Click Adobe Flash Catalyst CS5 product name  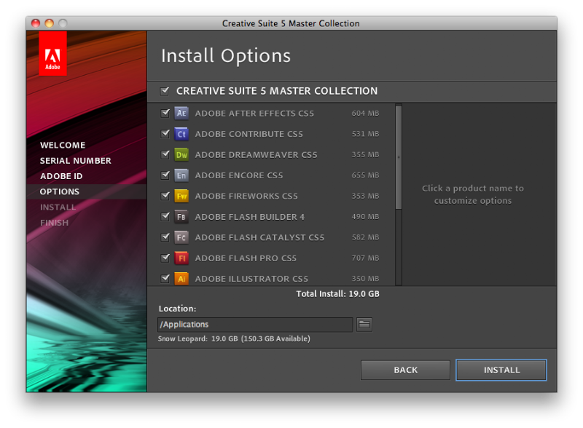pos(259,237)
